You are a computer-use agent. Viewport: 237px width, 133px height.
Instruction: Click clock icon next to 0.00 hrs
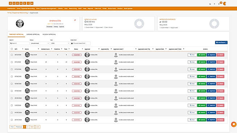tap(86, 22)
